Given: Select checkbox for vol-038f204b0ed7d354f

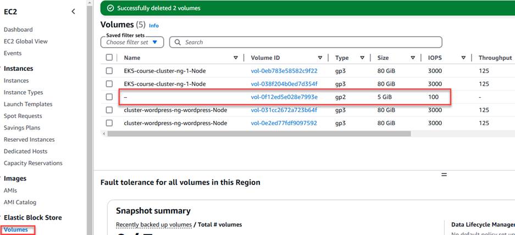Looking at the screenshot, I should pos(109,83).
